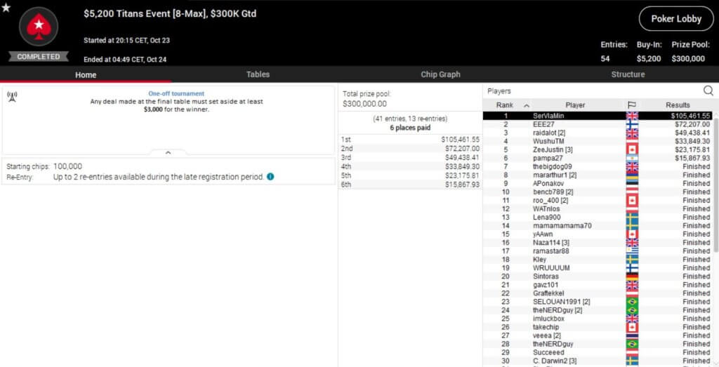Select player thebigdog09
This screenshot has width=719, height=367.
tap(598, 166)
